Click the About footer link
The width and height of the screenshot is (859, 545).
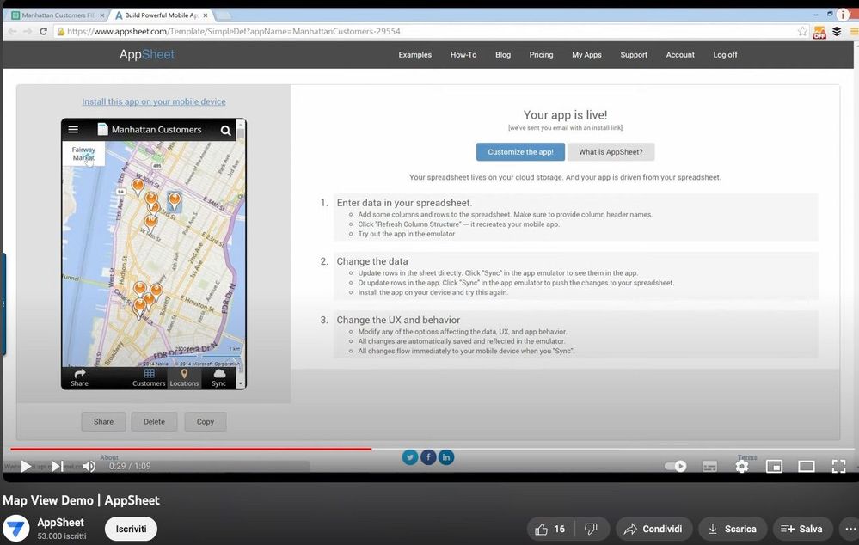(x=109, y=457)
